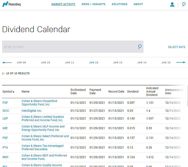Select the JAN 09 date tab
This screenshot has height=167, width=188.
tap(21, 63)
